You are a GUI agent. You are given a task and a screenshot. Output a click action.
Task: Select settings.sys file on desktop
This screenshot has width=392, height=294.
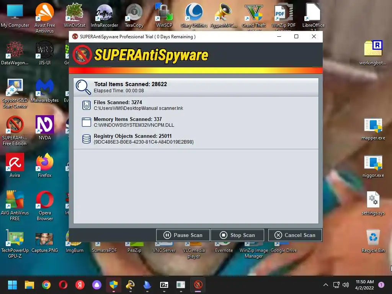click(x=373, y=203)
